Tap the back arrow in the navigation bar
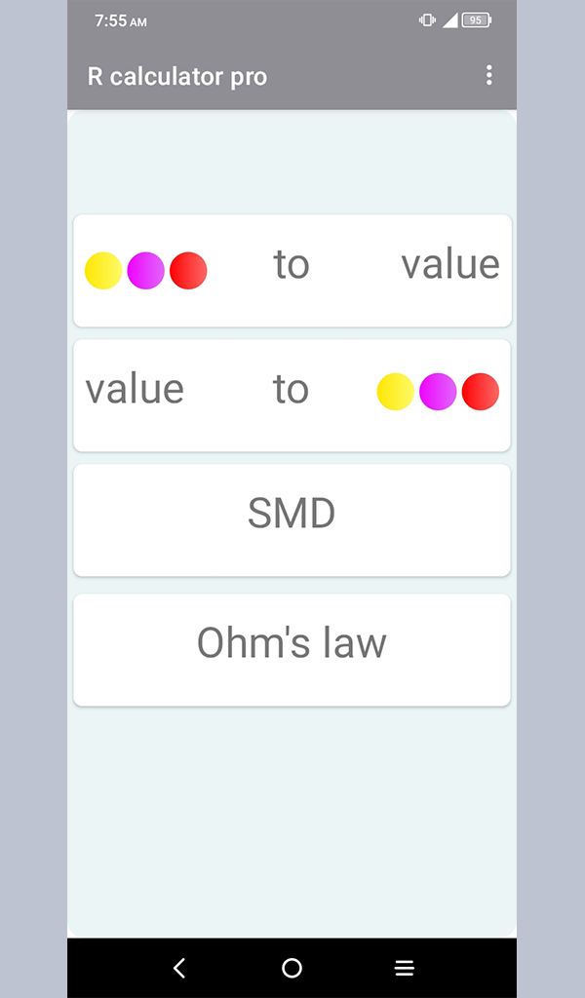Viewport: 585px width, 998px height. (179, 968)
